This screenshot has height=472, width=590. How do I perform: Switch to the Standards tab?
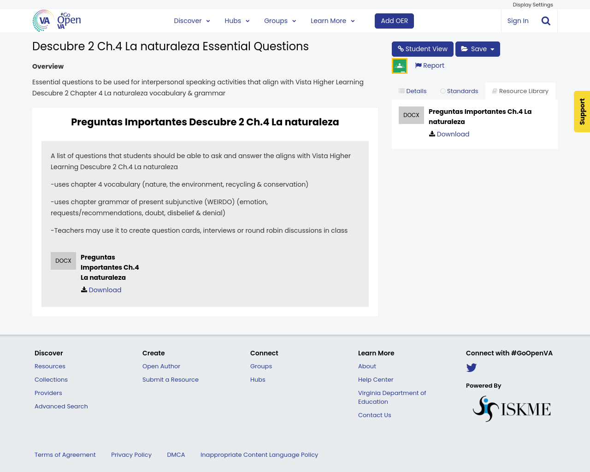459,91
